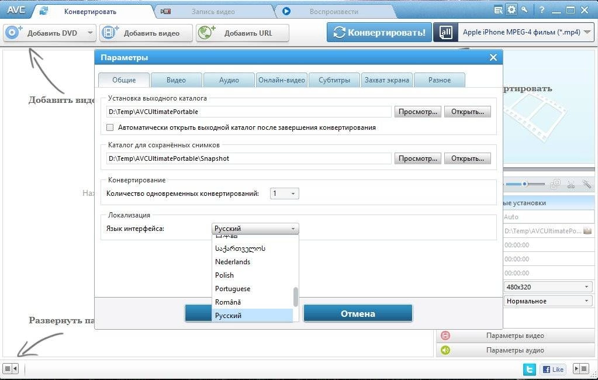This screenshot has height=380, width=598.
Task: Expand Параметры аудио section
Action: [515, 350]
